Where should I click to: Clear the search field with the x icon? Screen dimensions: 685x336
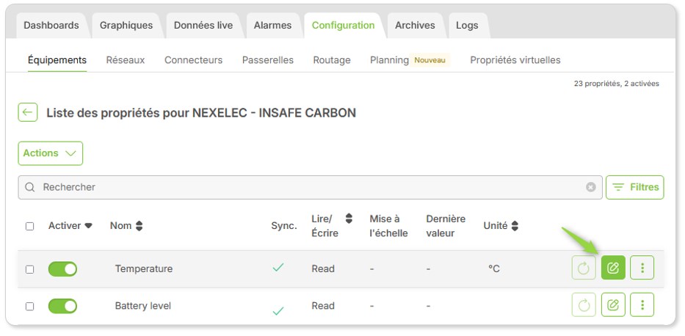(x=590, y=187)
